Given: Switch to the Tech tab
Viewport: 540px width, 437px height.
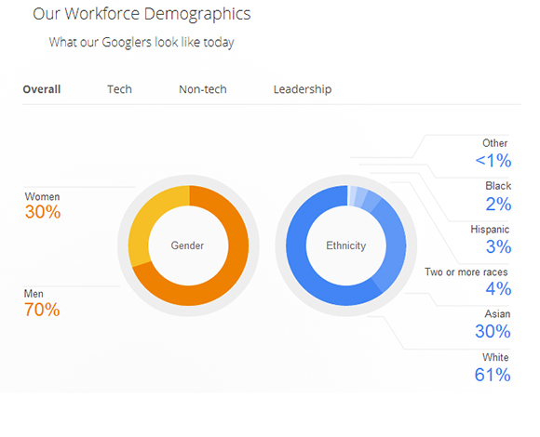Looking at the screenshot, I should pyautogui.click(x=119, y=89).
